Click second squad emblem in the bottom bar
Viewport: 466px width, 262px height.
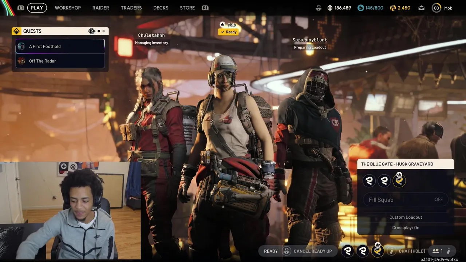(x=363, y=250)
